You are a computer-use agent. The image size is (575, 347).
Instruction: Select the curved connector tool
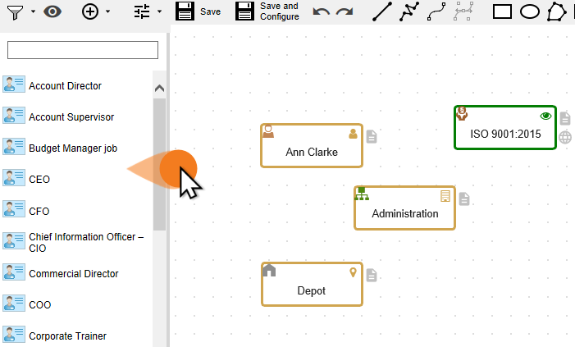[x=436, y=11]
